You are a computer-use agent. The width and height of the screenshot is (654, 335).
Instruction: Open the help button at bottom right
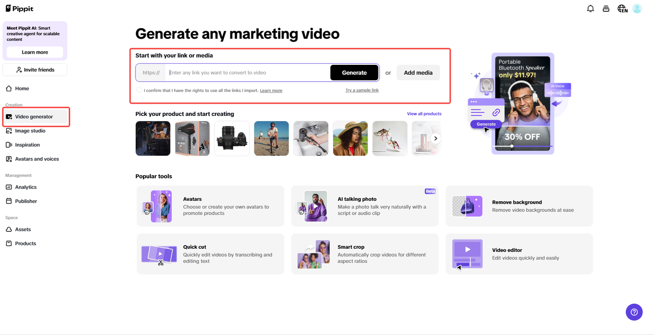[x=634, y=312]
